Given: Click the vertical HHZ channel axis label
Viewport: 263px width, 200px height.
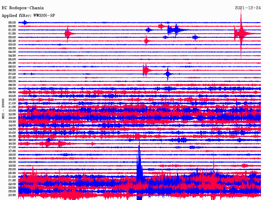Looking at the screenshot, I should coord(3,109).
